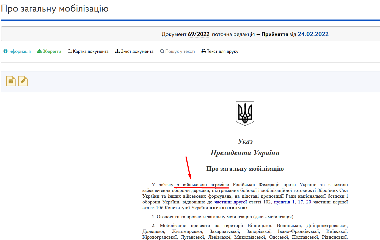Open the yellow chain-link document icon
This screenshot has height=240, width=380.
(x=23, y=81)
